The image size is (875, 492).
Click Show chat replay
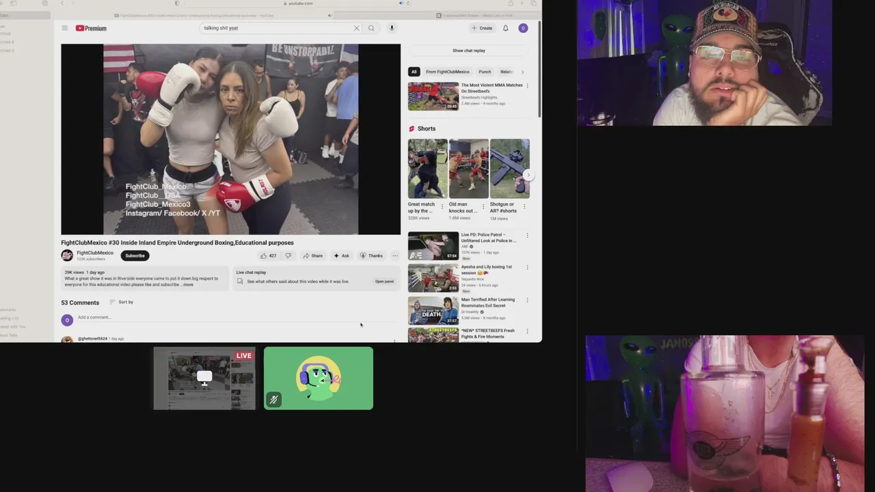[469, 51]
